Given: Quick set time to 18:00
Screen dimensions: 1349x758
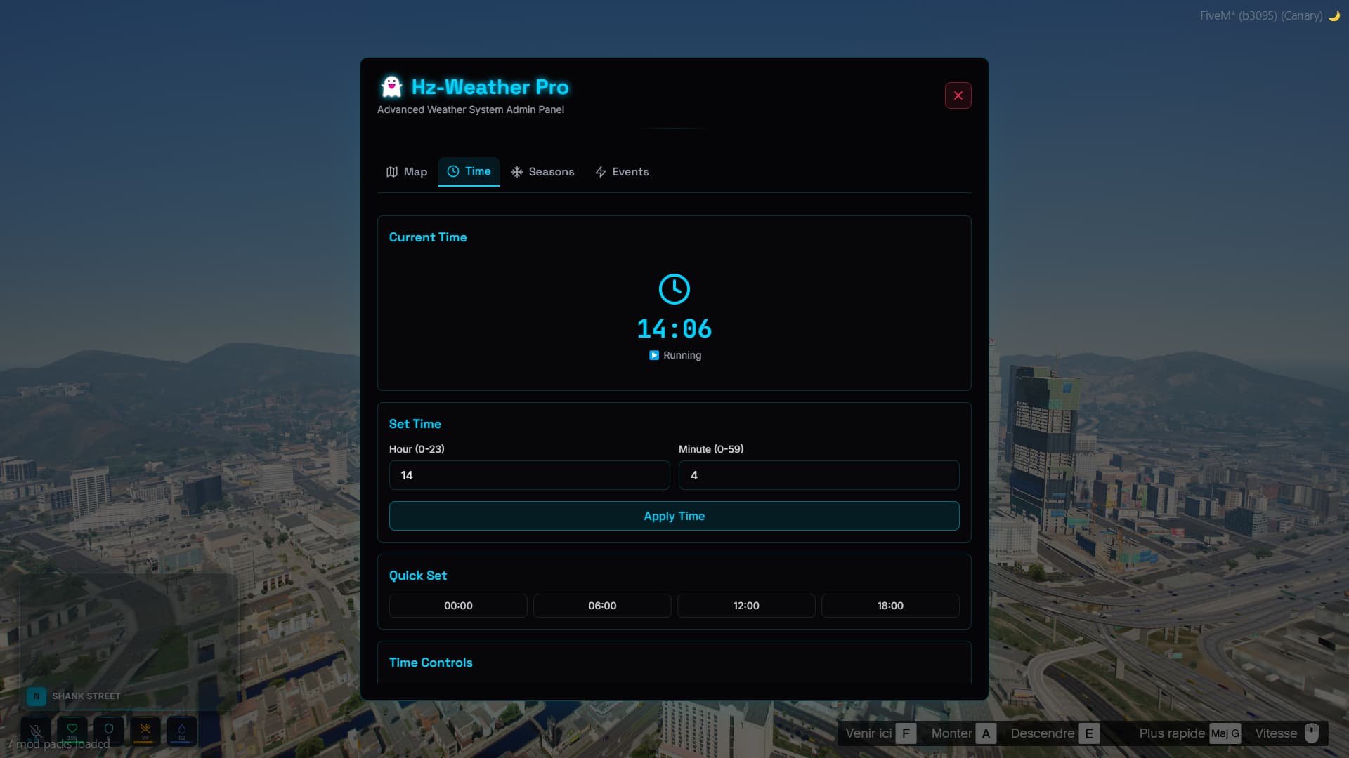Looking at the screenshot, I should point(890,606).
